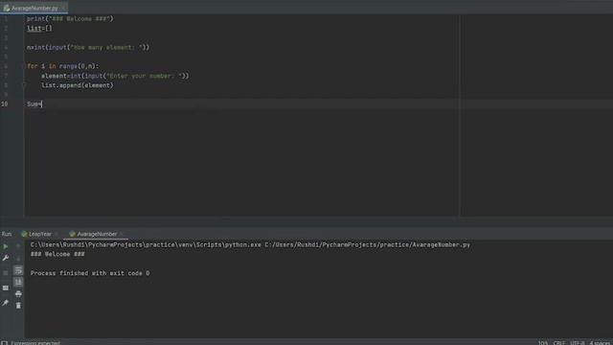
Task: Click the print Welcome code line
Action: point(70,19)
